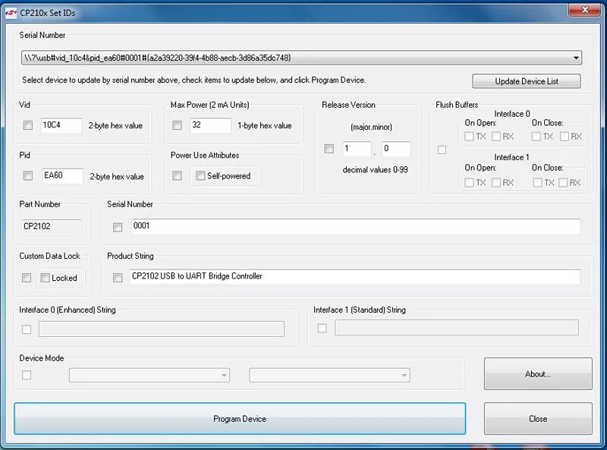Enable the Release Version update checkbox

click(329, 149)
